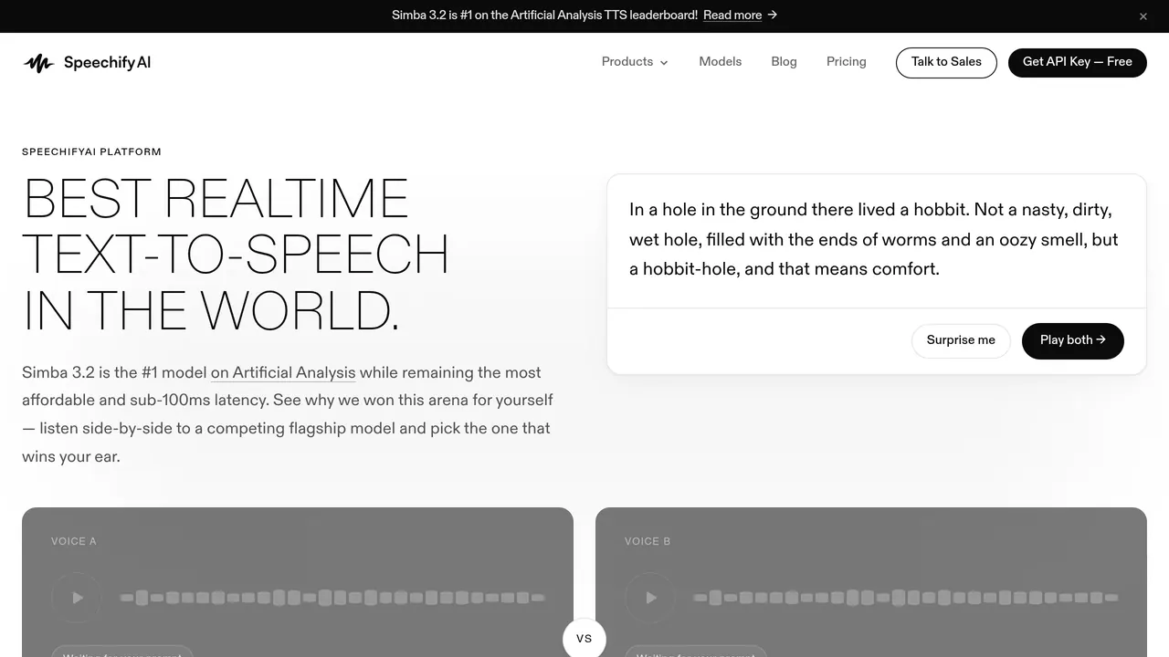This screenshot has width=1169, height=657.
Task: Click the Speechify AI wordmark text
Action: [107, 63]
